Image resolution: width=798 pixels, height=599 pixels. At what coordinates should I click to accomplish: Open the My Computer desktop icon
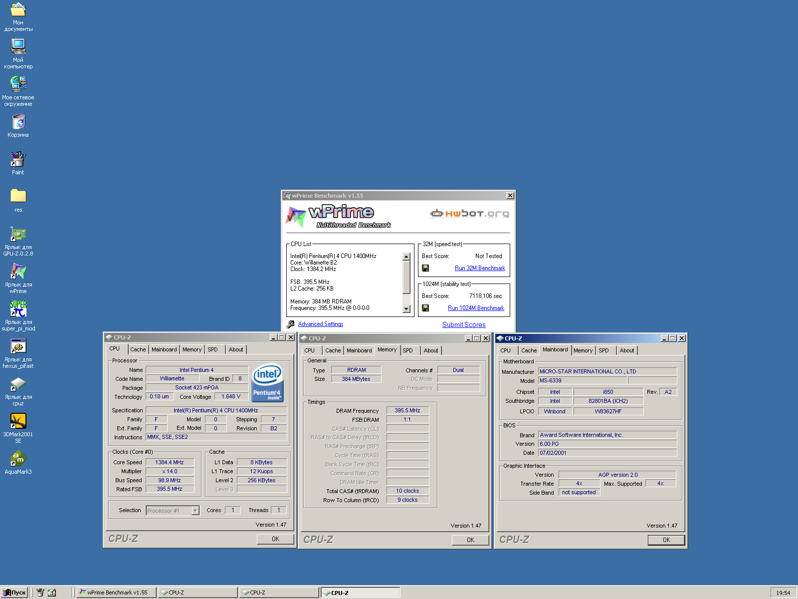(18, 53)
